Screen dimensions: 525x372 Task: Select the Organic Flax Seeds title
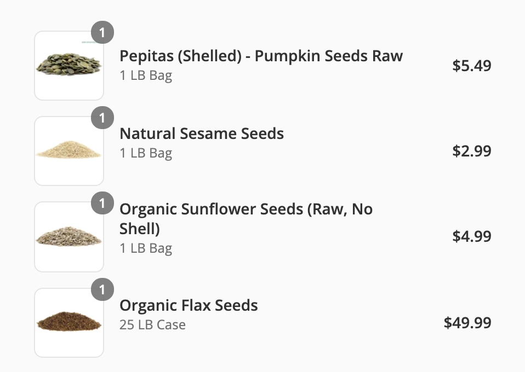tap(189, 305)
